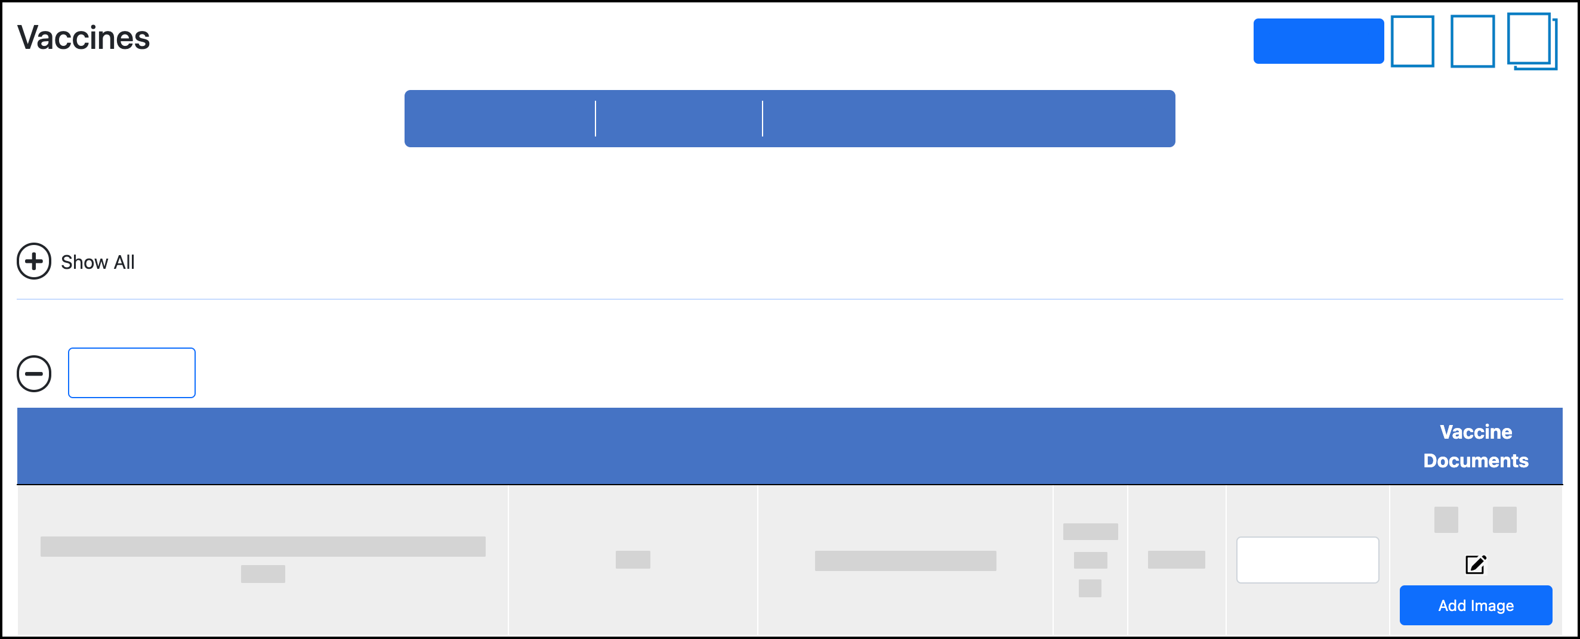Click the plus icon beside Show All
1580x639 pixels.
click(35, 262)
